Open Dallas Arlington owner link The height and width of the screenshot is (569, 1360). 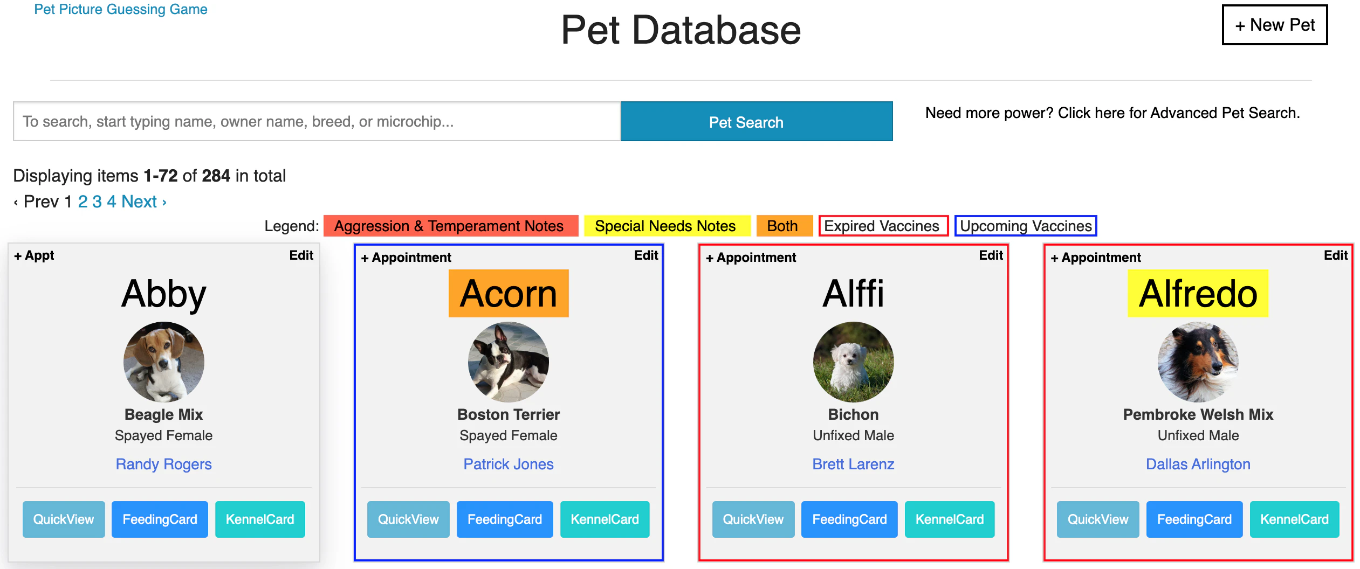tap(1198, 464)
